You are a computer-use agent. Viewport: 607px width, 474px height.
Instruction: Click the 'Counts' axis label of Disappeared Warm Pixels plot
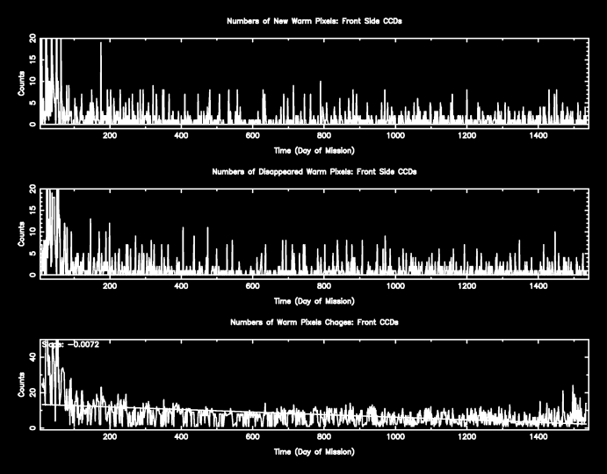pos(21,233)
